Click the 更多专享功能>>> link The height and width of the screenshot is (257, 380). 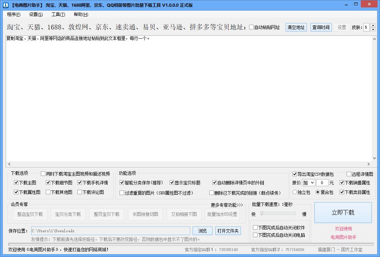point(226,204)
